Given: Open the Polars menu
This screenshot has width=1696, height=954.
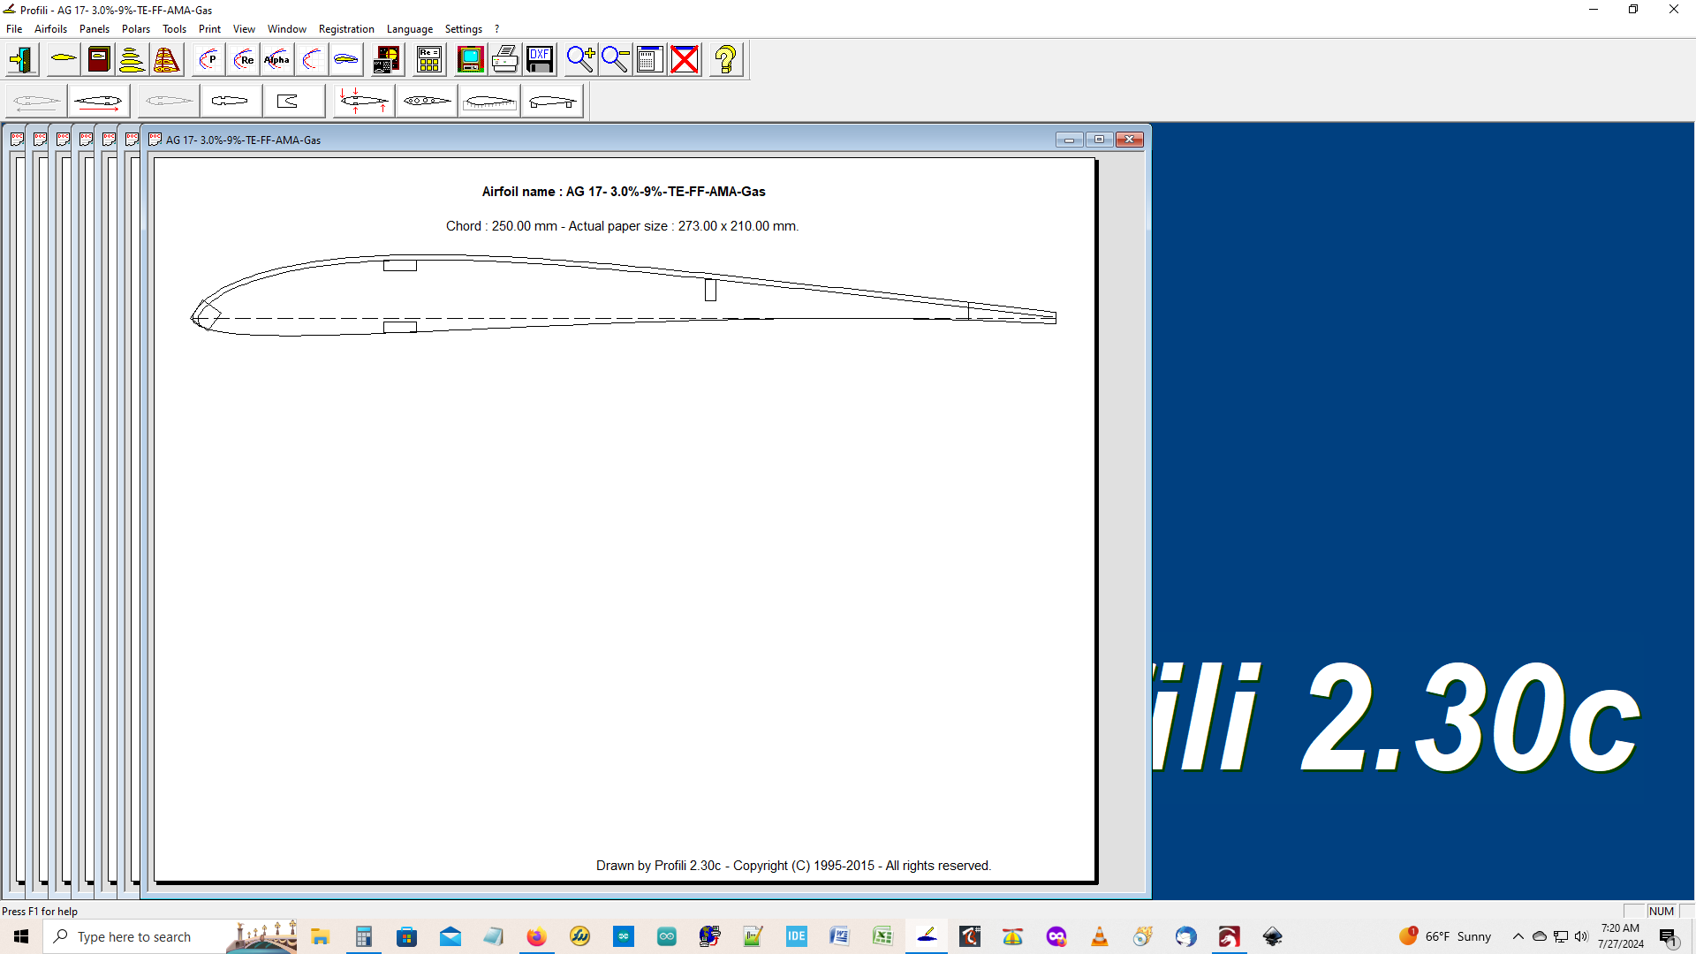Looking at the screenshot, I should (135, 29).
